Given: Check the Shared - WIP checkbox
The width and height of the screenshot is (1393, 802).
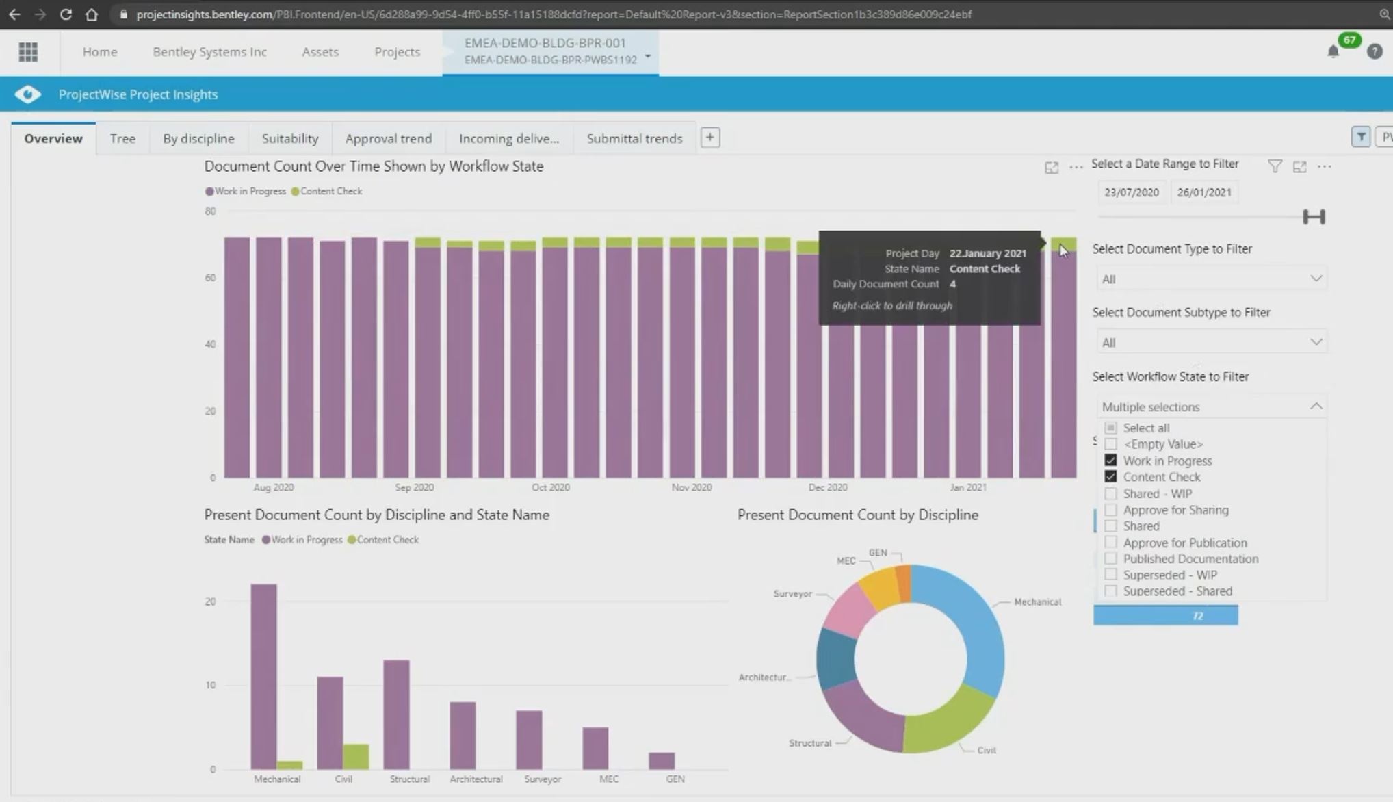Looking at the screenshot, I should pyautogui.click(x=1110, y=493).
